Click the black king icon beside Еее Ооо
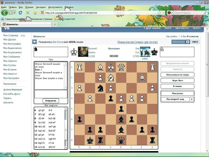The width and height of the screenshot is (209, 157). pyautogui.click(x=154, y=52)
